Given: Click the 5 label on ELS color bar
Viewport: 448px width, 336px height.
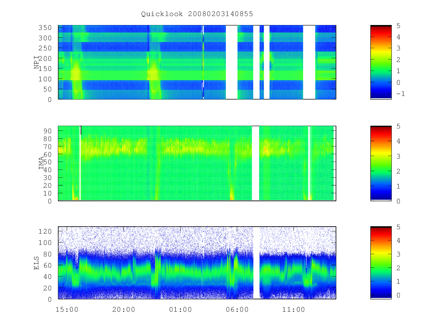Looking at the screenshot, I should [x=398, y=227].
